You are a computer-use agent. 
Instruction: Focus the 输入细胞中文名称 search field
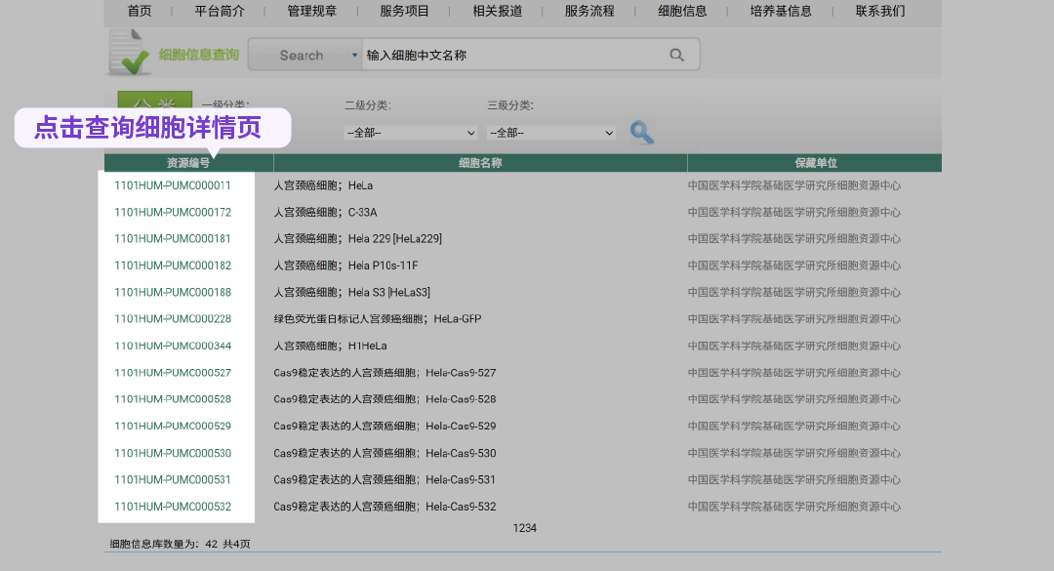coord(514,56)
